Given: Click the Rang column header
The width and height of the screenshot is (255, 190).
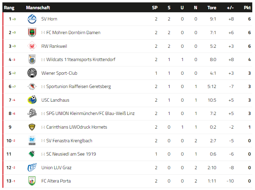Looking at the screenshot, I should [x=9, y=8].
